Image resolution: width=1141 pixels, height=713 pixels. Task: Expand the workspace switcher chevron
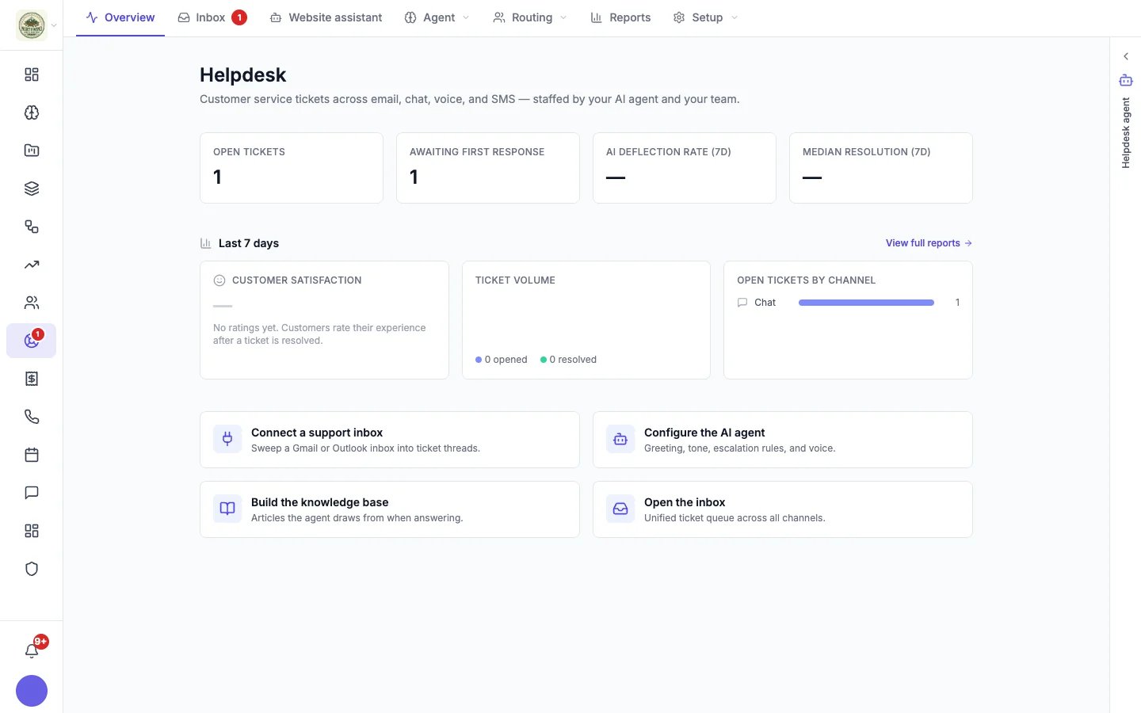[54, 25]
